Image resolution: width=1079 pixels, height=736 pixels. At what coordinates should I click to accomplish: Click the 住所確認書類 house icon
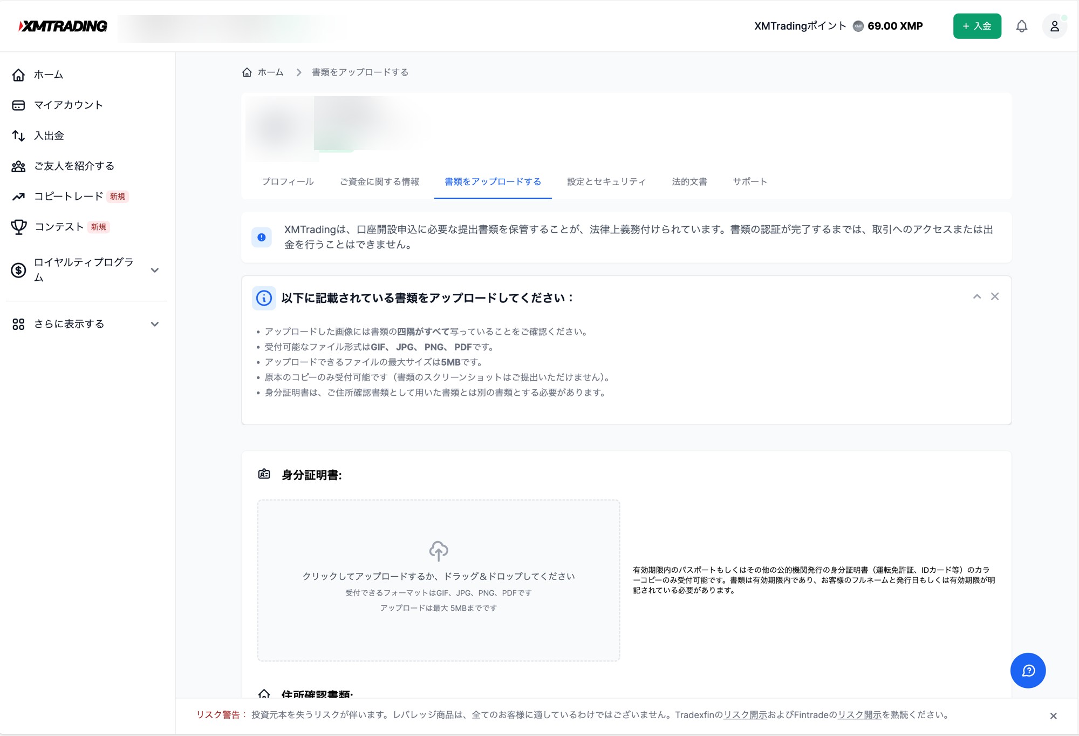[x=264, y=693]
